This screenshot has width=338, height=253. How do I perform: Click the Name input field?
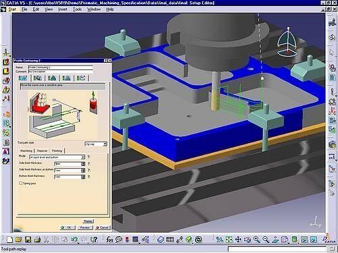pos(60,67)
